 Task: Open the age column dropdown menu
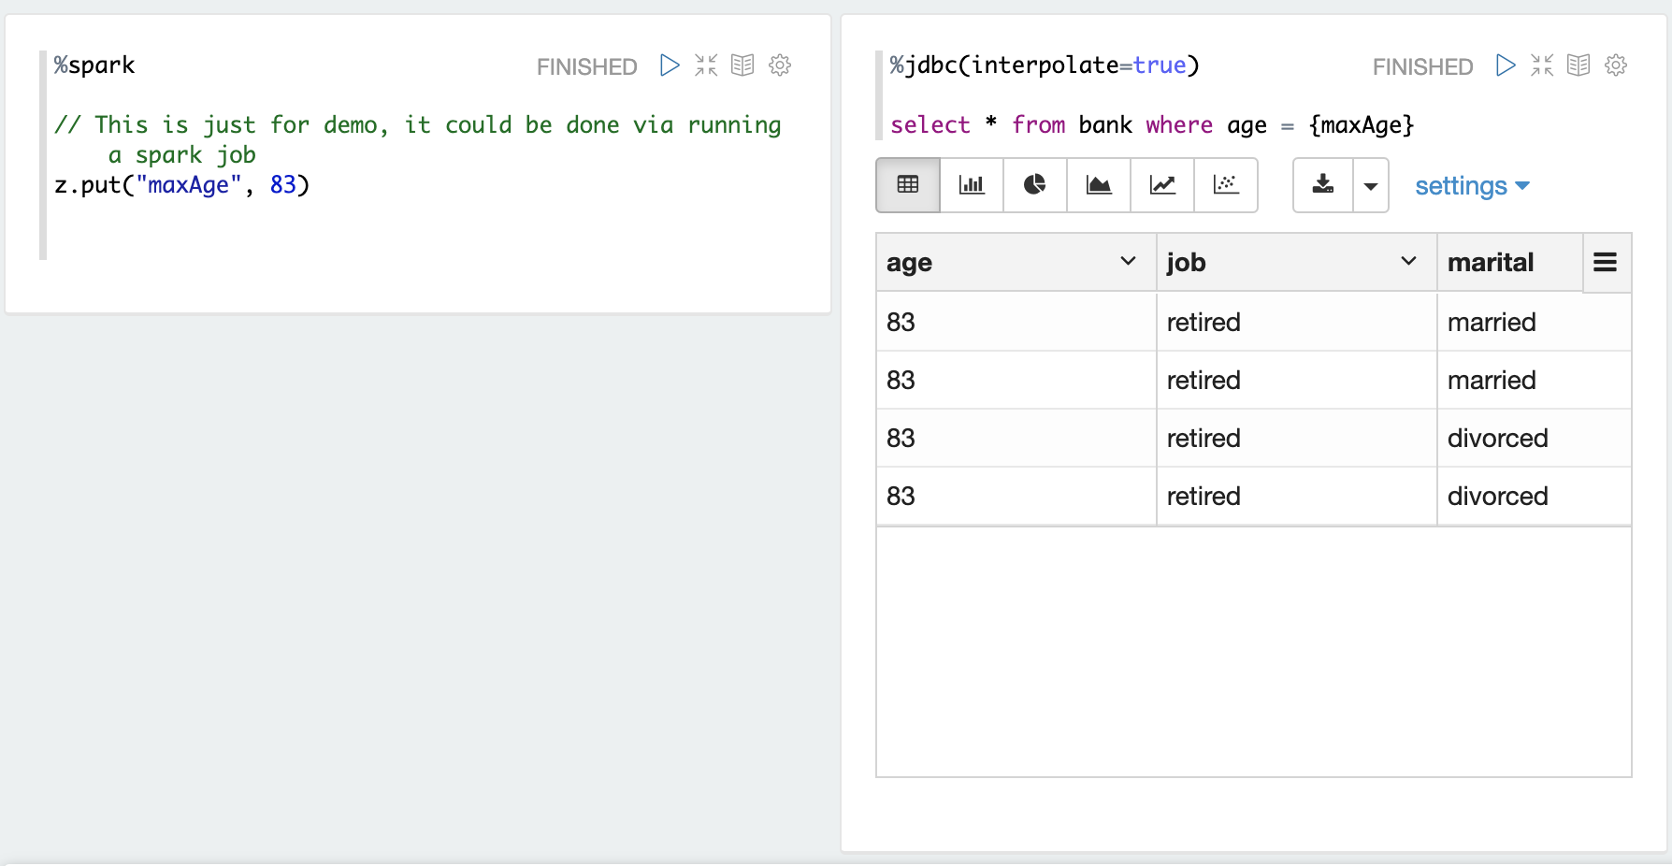[1128, 262]
